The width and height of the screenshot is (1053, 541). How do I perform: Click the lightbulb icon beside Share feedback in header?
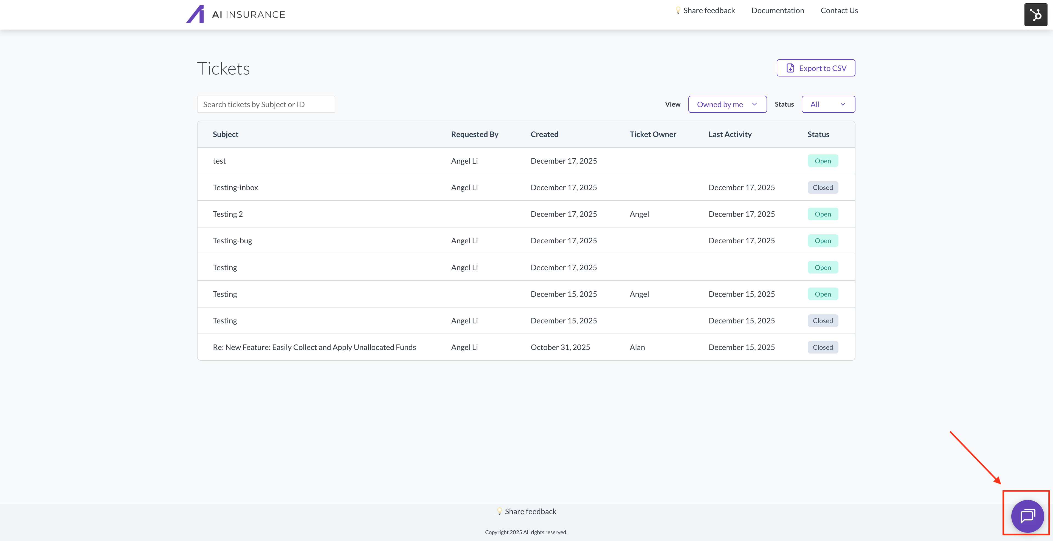678,10
